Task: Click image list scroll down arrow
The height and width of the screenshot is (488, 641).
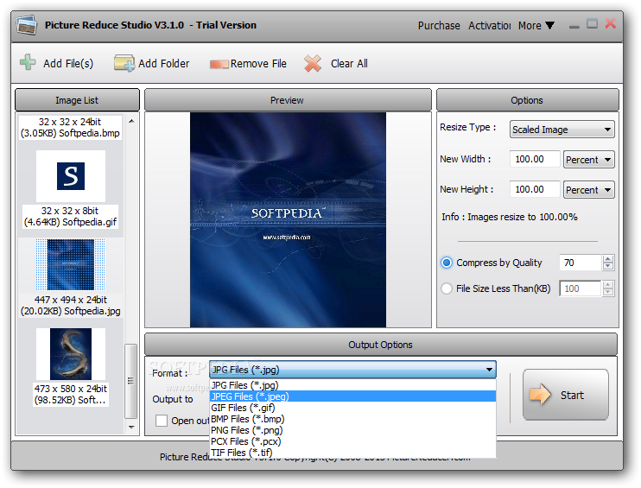Action: 131,428
